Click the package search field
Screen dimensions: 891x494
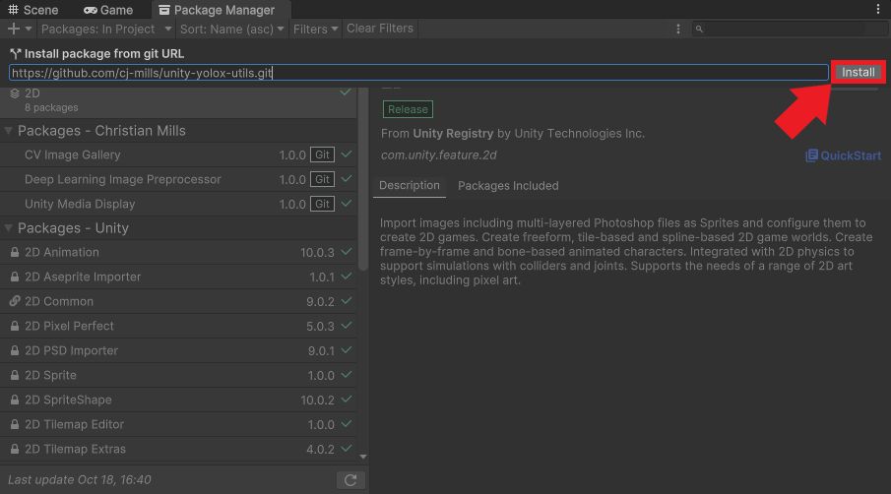790,29
